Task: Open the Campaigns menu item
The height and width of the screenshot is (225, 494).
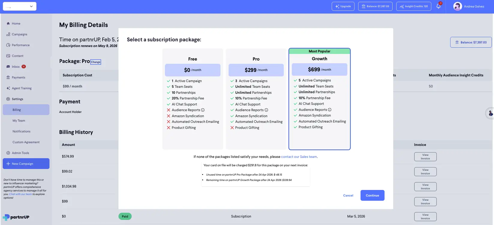Action: pos(19,34)
